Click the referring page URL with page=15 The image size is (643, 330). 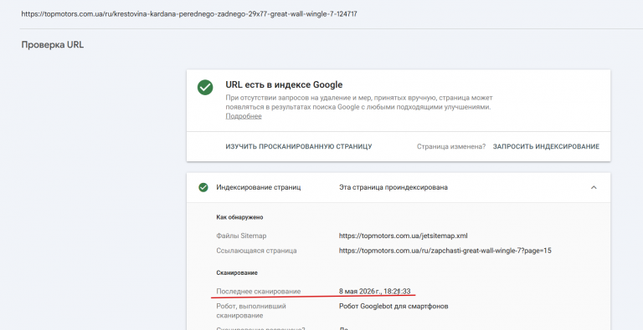(x=445, y=251)
